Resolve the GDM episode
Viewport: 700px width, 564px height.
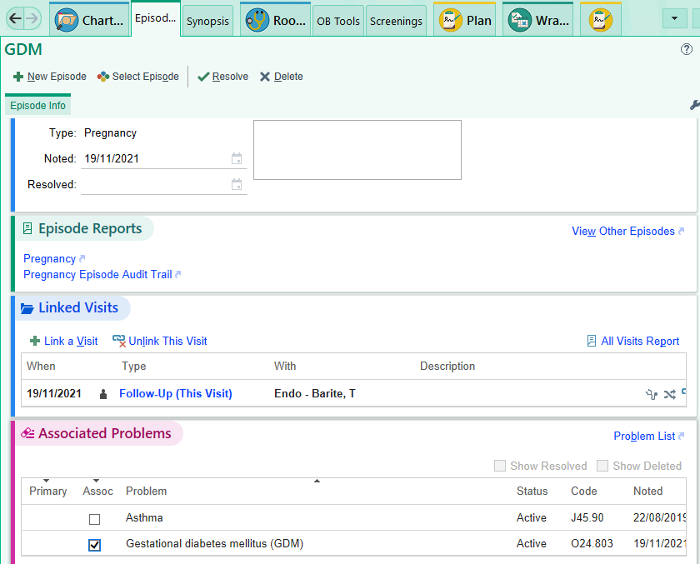pos(222,77)
